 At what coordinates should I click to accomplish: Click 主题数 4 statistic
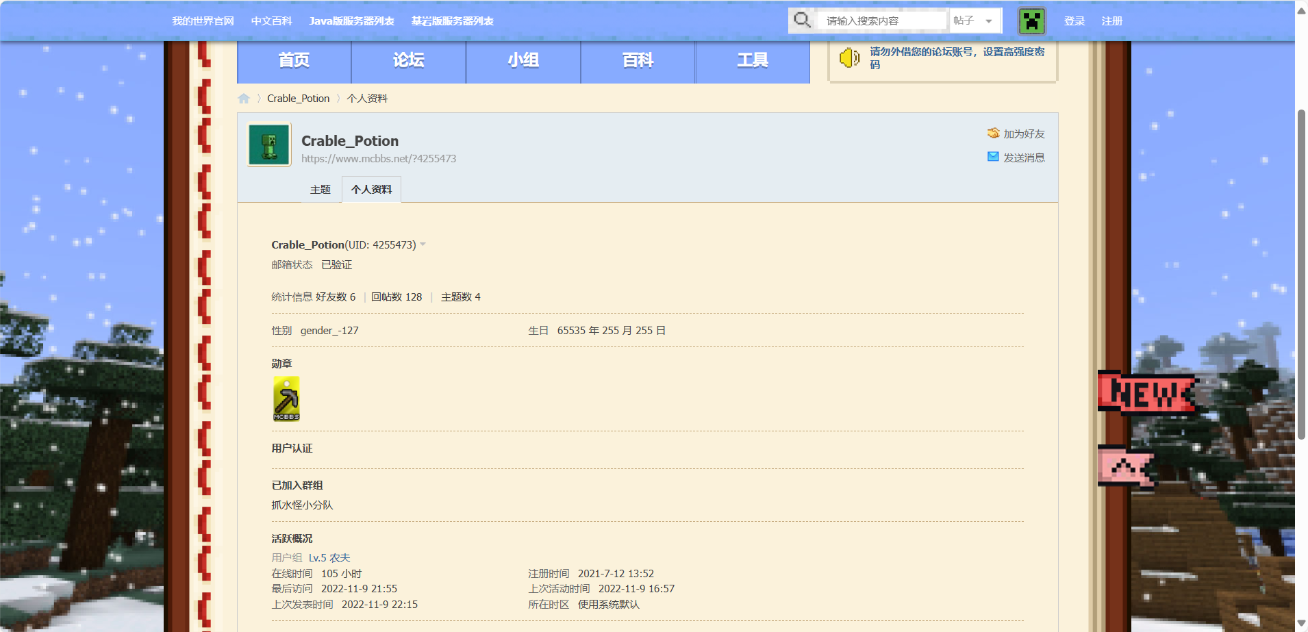tap(461, 297)
